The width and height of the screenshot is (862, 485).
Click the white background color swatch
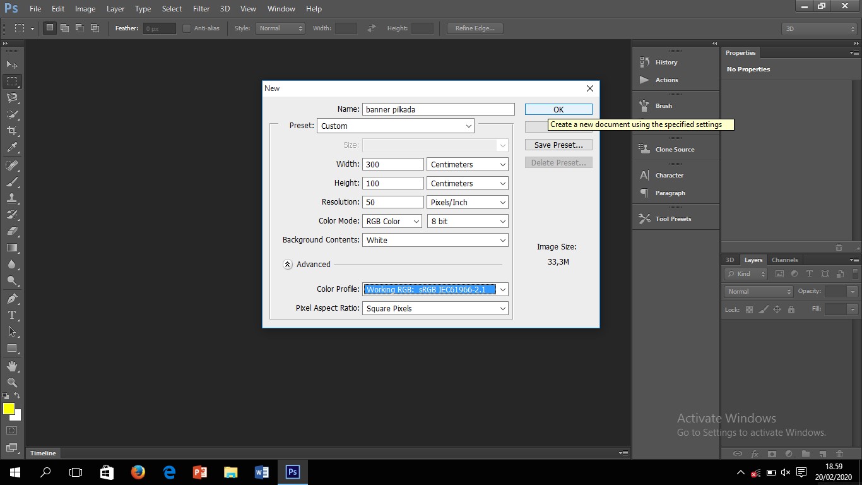(x=18, y=416)
